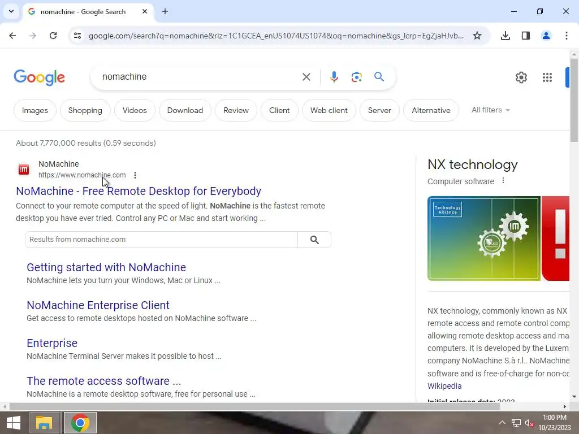
Task: Click the Google search box text
Action: pos(124,77)
